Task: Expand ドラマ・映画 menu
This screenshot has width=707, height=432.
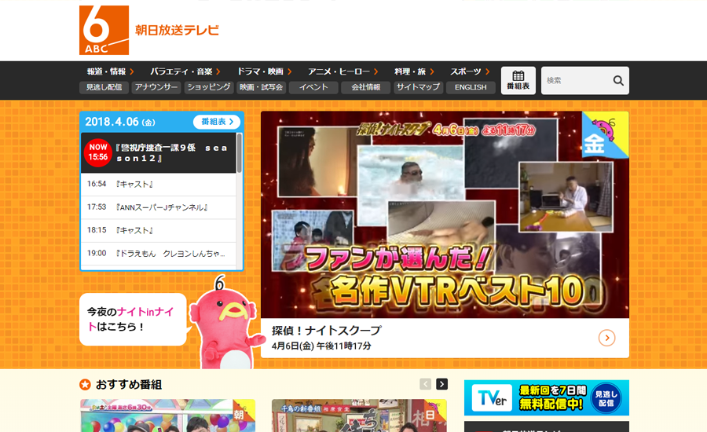Action: (x=265, y=71)
